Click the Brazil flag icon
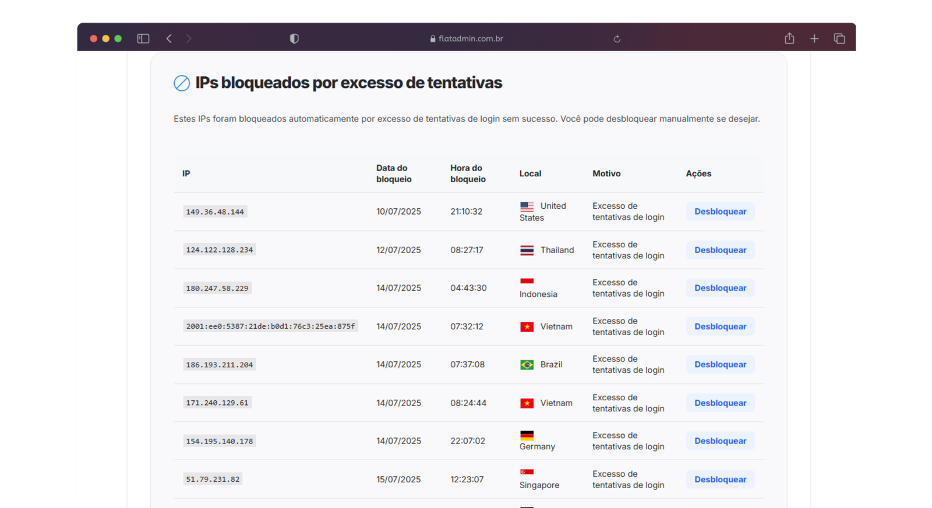The height and width of the screenshot is (508, 932). point(527,365)
